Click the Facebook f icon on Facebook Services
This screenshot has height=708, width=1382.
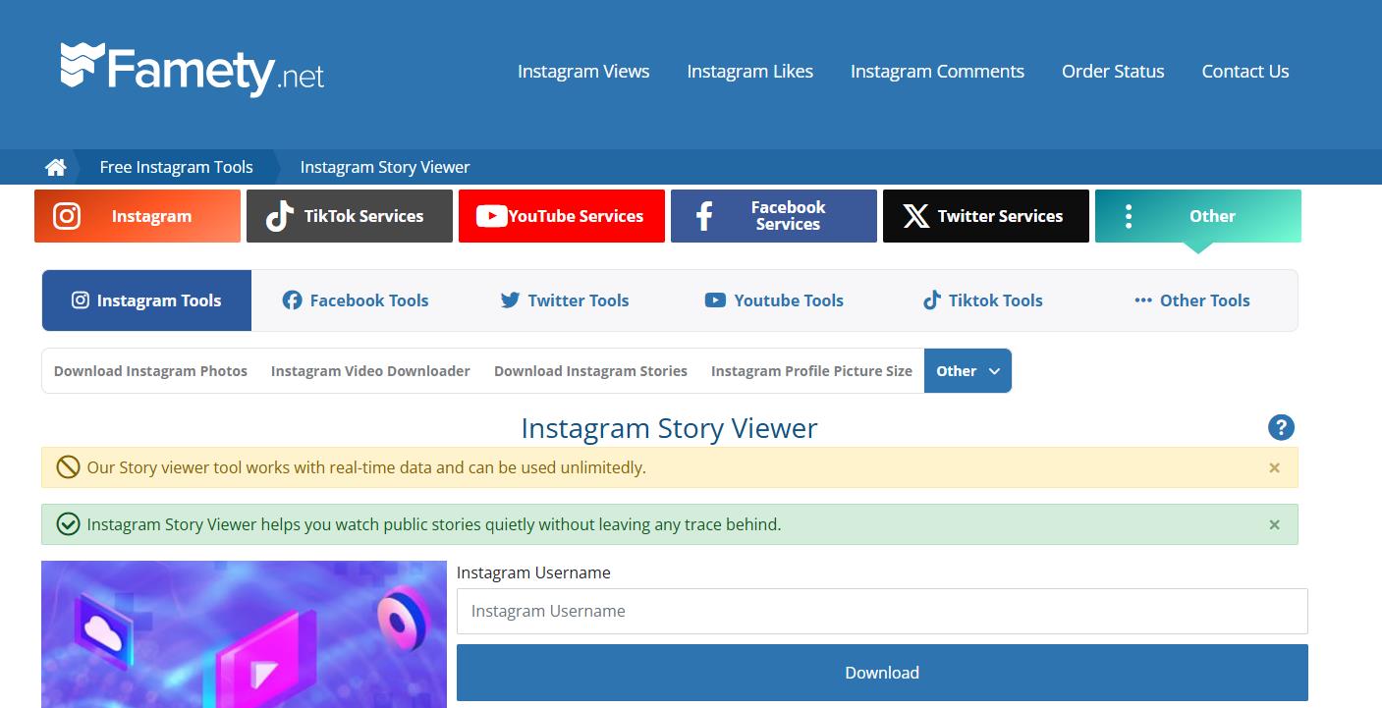[x=705, y=215]
